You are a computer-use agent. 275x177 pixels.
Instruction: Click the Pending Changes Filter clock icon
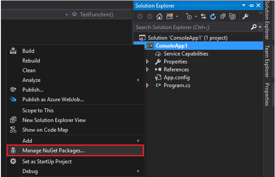188,16
